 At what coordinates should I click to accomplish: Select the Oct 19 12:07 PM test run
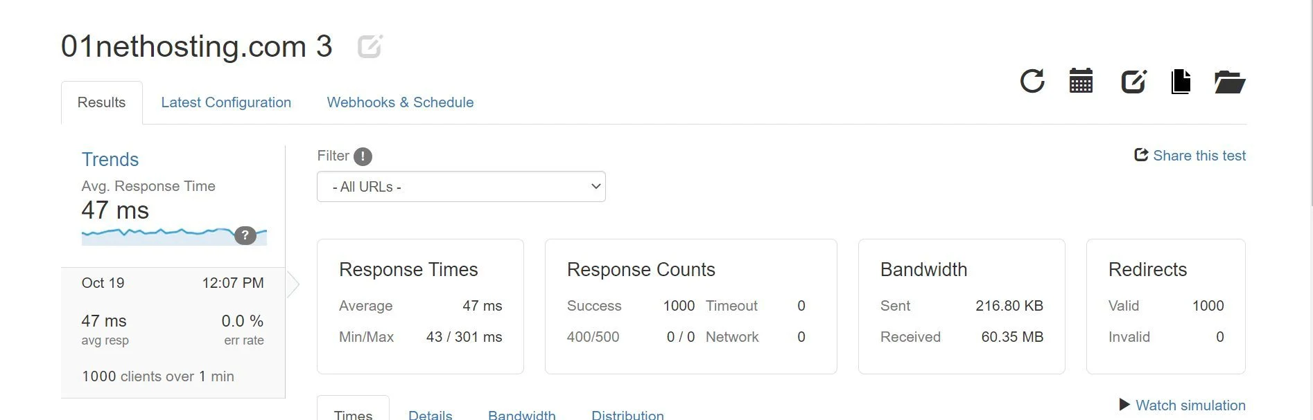tap(173, 332)
